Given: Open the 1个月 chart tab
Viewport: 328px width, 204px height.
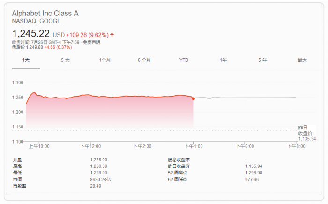Looking at the screenshot, I should [105, 60].
